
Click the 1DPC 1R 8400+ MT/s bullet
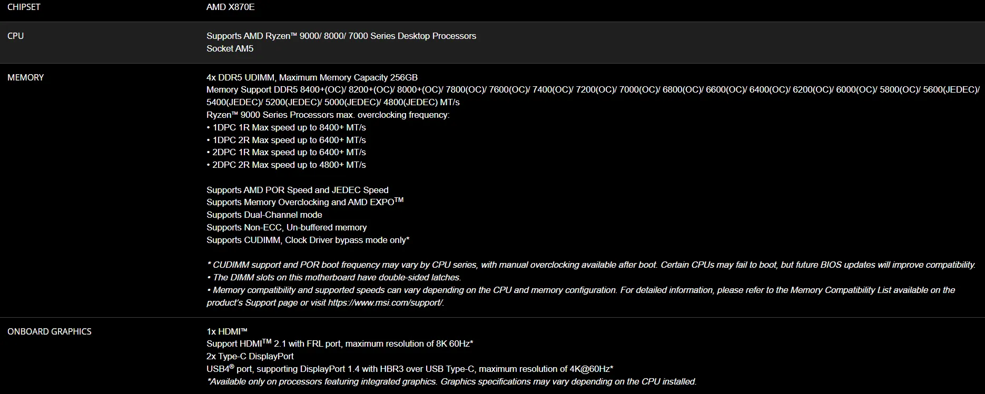286,127
